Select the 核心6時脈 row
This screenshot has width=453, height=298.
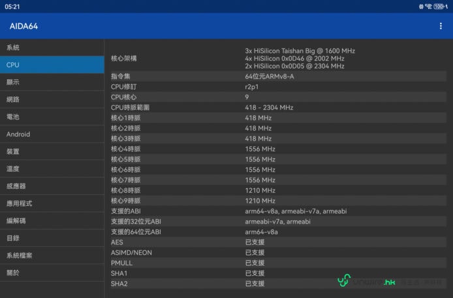click(x=279, y=170)
